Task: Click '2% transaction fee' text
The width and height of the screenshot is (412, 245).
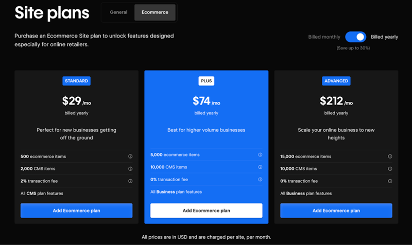Action: pos(39,181)
